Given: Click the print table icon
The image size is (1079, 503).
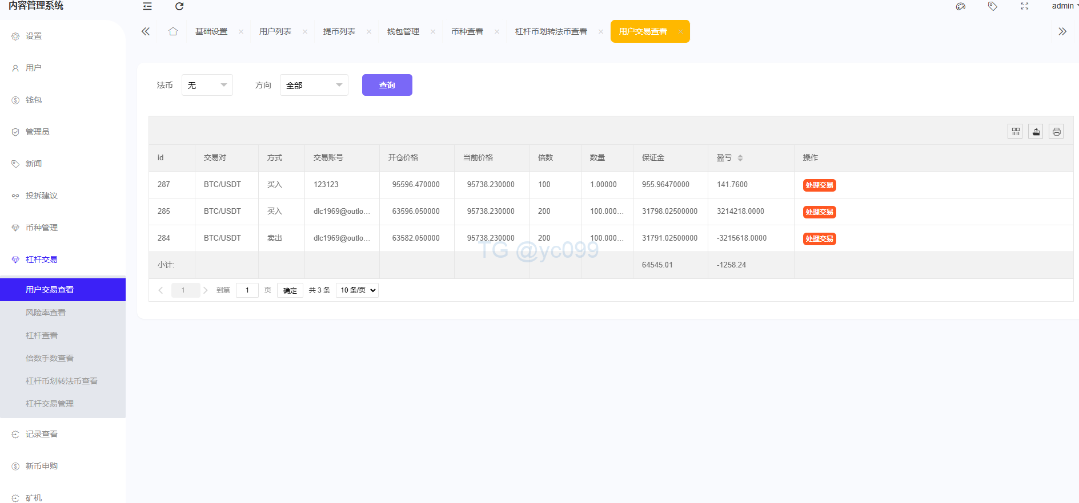Looking at the screenshot, I should (1056, 132).
